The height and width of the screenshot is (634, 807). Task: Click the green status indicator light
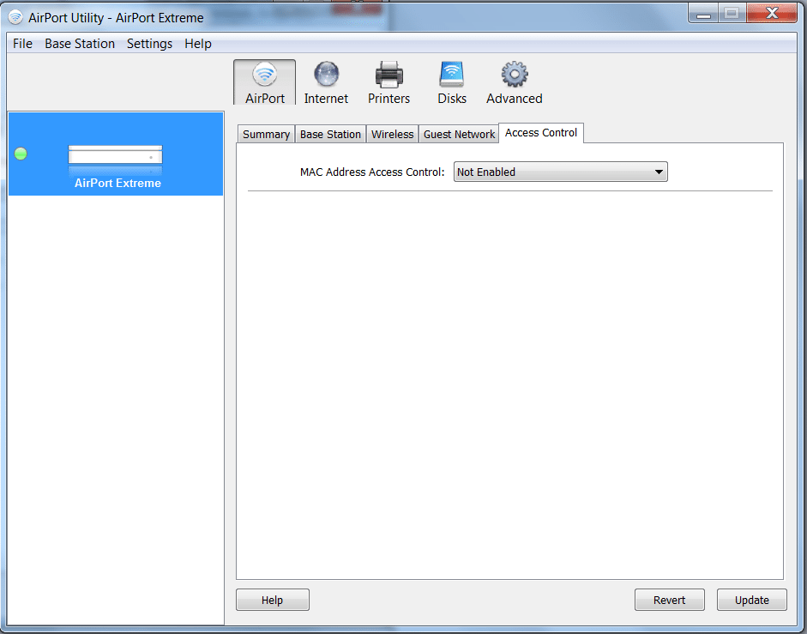pyautogui.click(x=21, y=154)
